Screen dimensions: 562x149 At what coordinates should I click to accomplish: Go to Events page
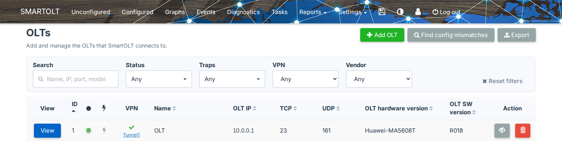206,12
